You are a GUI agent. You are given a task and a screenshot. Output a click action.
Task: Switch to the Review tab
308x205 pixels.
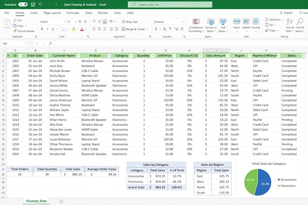103,13
